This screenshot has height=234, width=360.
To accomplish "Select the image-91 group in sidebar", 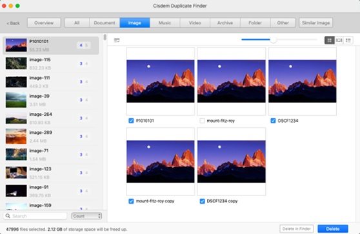I will click(51, 191).
